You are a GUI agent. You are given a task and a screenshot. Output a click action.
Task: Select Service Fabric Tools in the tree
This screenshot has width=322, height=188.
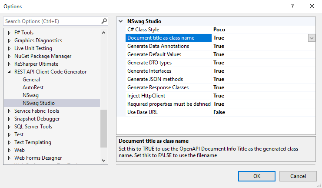(37, 111)
